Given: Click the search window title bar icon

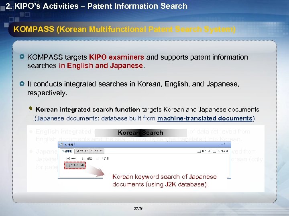Looking at the screenshot, I should [x=61, y=144].
